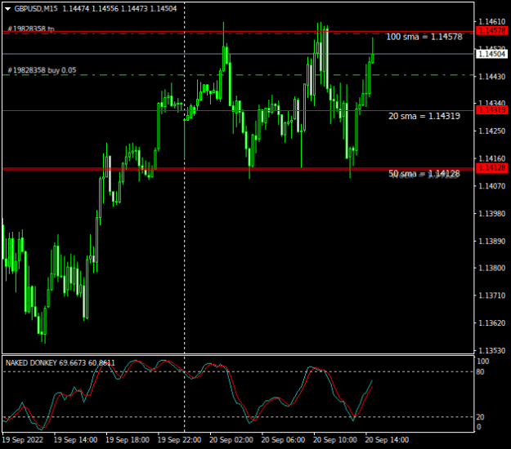Click the 1.13980 price scale value
Screen dimensions: 511x449
coord(491,214)
